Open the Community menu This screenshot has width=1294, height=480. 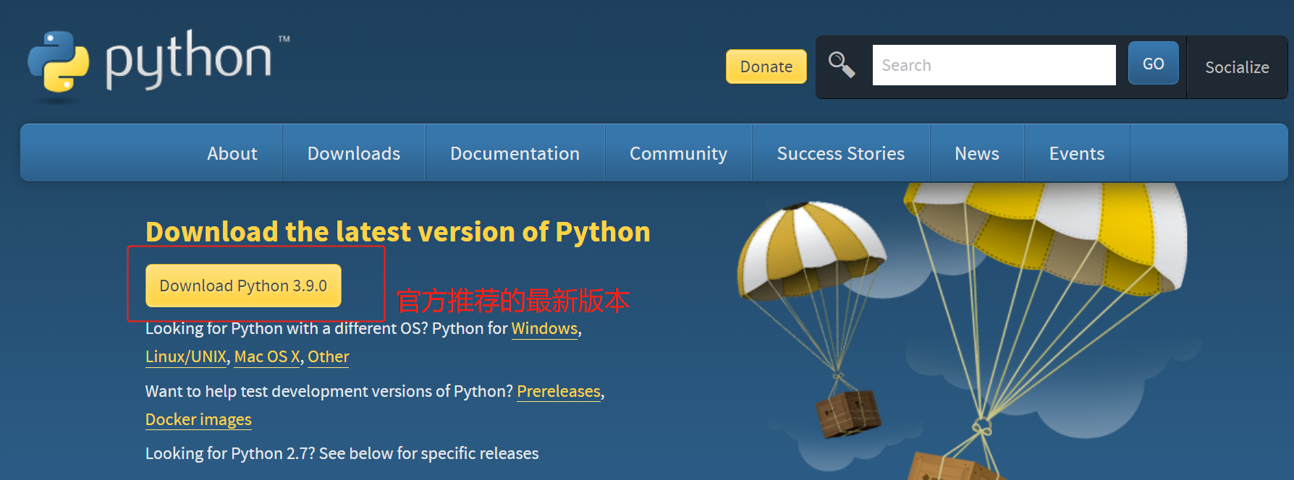tap(678, 153)
